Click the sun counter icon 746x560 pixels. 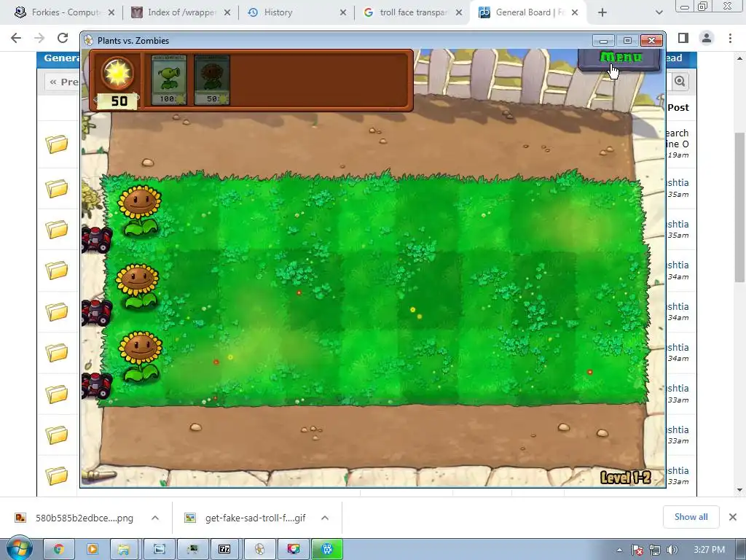click(117, 73)
